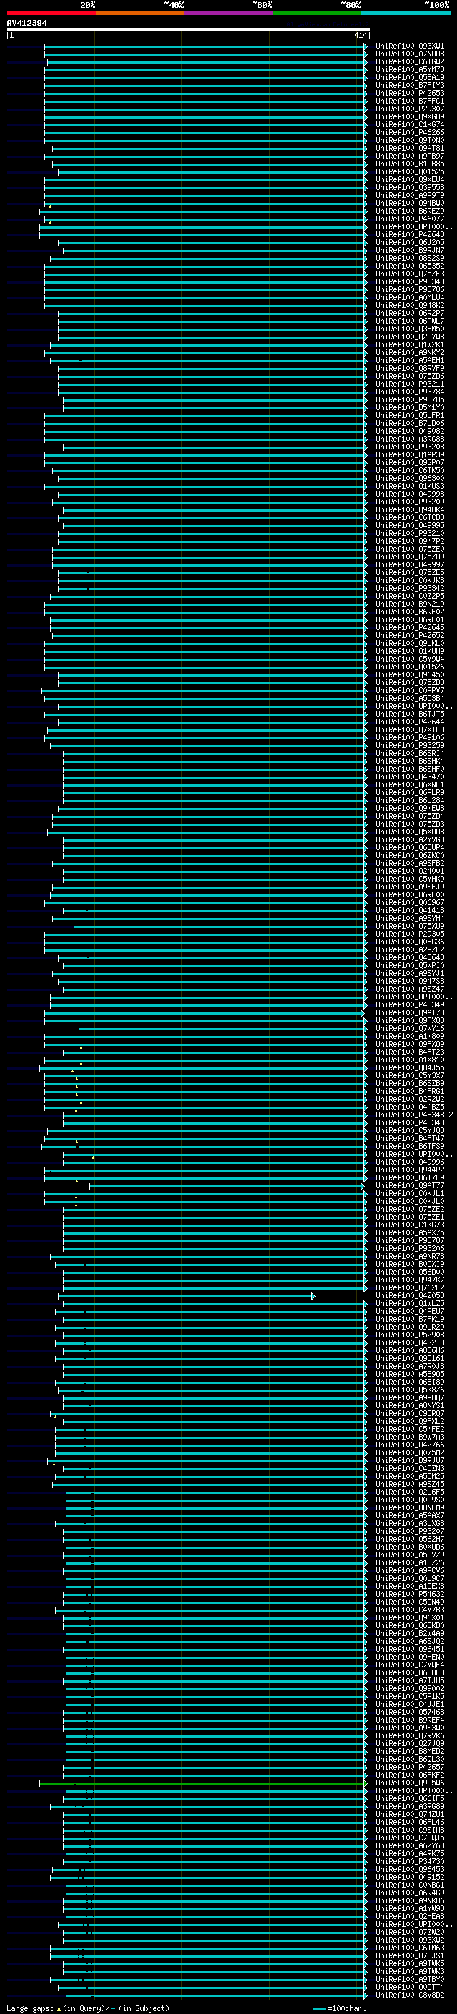457x2014 pixels.
Task: Select hit label UniRef100_Q01525
Action: [x=410, y=172]
